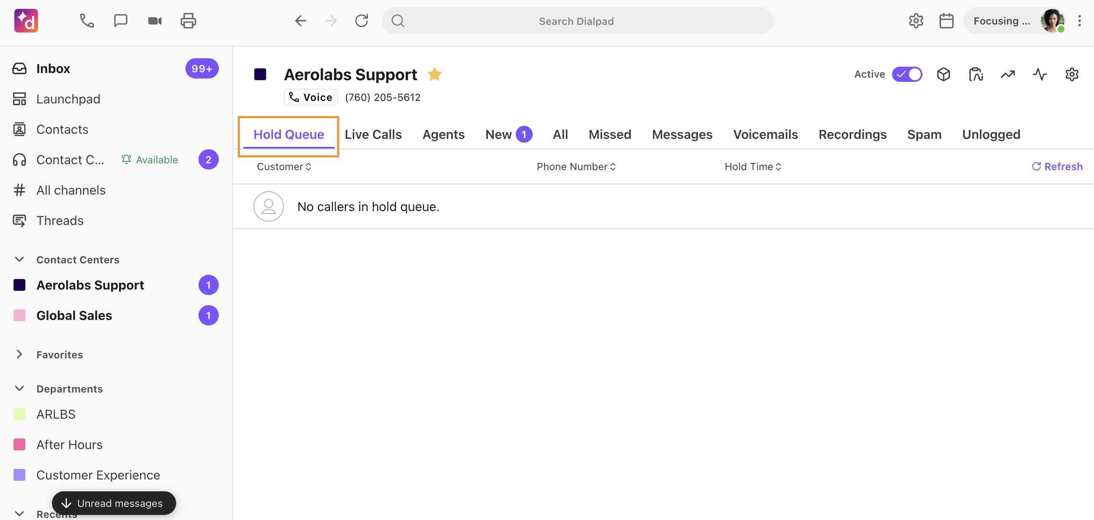Toggle the Available duty status
This screenshot has width=1094, height=520.
point(150,160)
